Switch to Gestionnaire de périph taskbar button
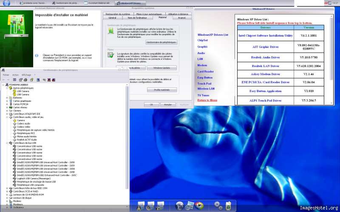 point(66,3)
